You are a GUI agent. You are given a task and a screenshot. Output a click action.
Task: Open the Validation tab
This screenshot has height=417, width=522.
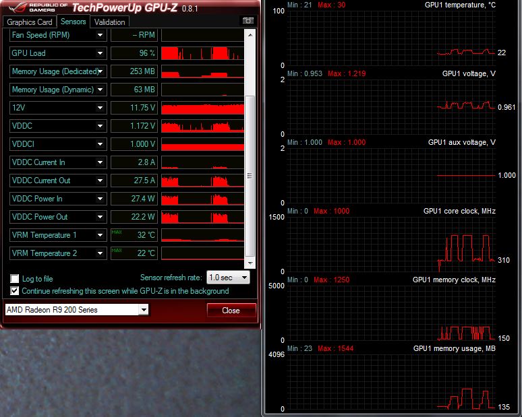[x=109, y=22]
